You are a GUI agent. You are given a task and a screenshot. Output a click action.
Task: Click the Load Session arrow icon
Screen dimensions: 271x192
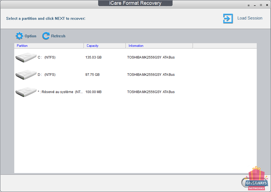pos(228,18)
